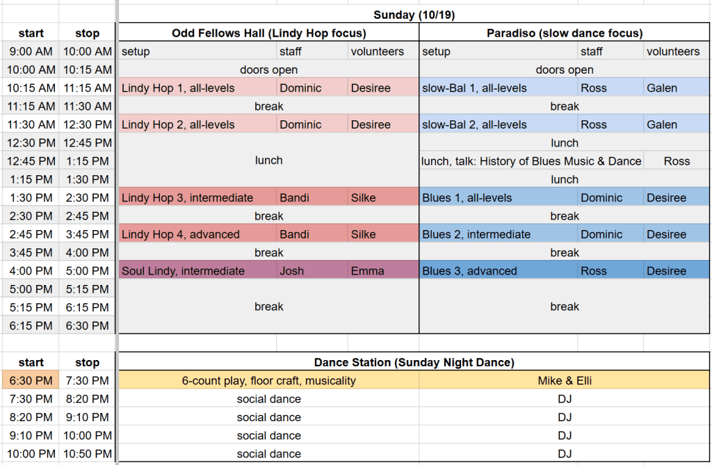
Task: Click the 10:50 PM stop time cell
Action: coord(87,454)
